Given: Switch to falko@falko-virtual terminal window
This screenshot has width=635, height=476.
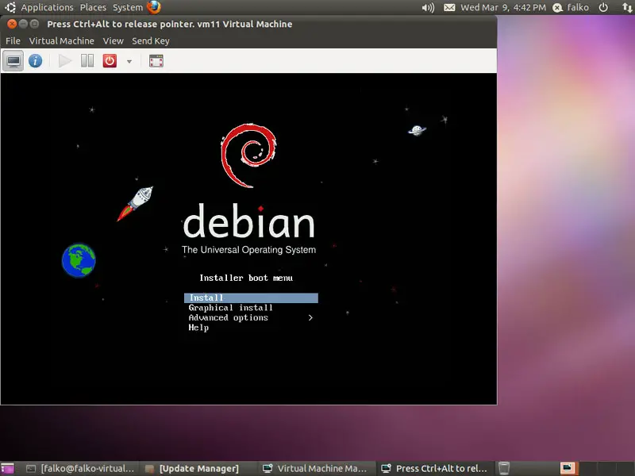Looking at the screenshot, I should pos(80,468).
